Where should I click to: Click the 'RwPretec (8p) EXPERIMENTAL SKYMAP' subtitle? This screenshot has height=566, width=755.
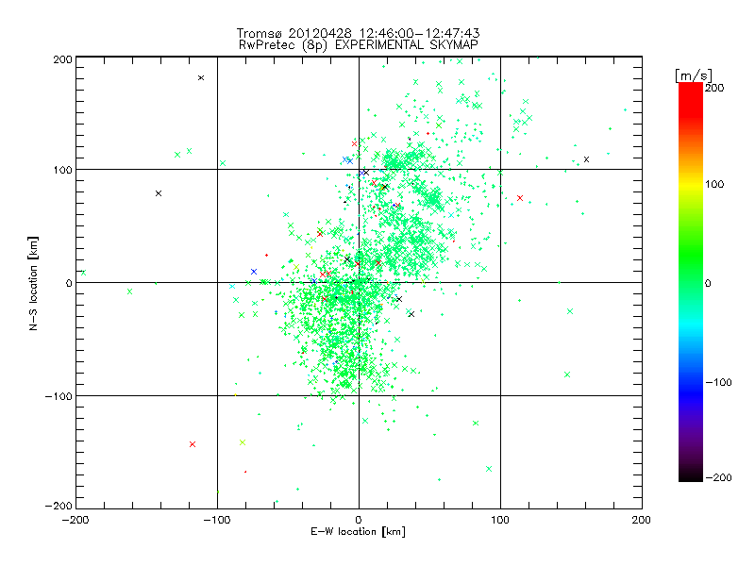tap(358, 45)
